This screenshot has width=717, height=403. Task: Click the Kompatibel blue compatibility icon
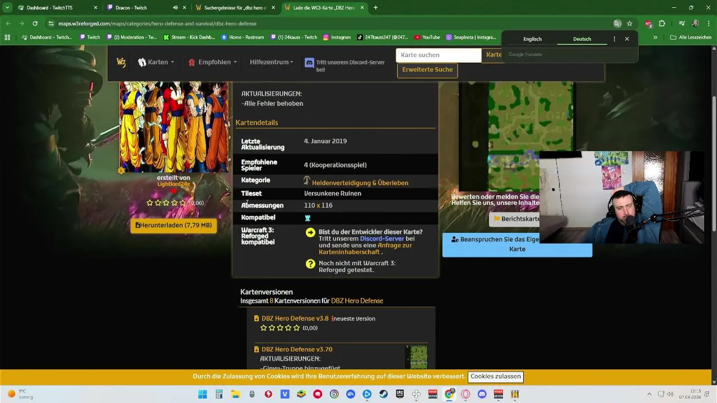pos(307,218)
